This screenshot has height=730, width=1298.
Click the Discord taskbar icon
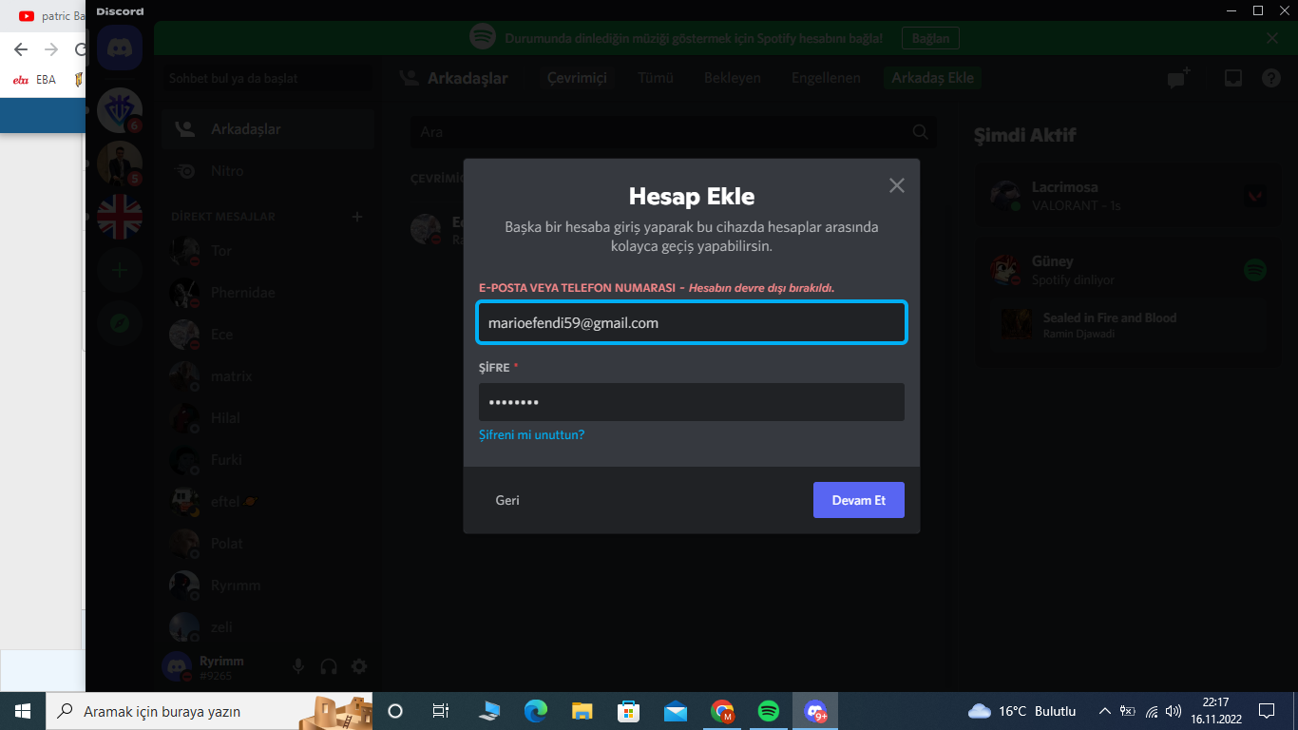(815, 711)
